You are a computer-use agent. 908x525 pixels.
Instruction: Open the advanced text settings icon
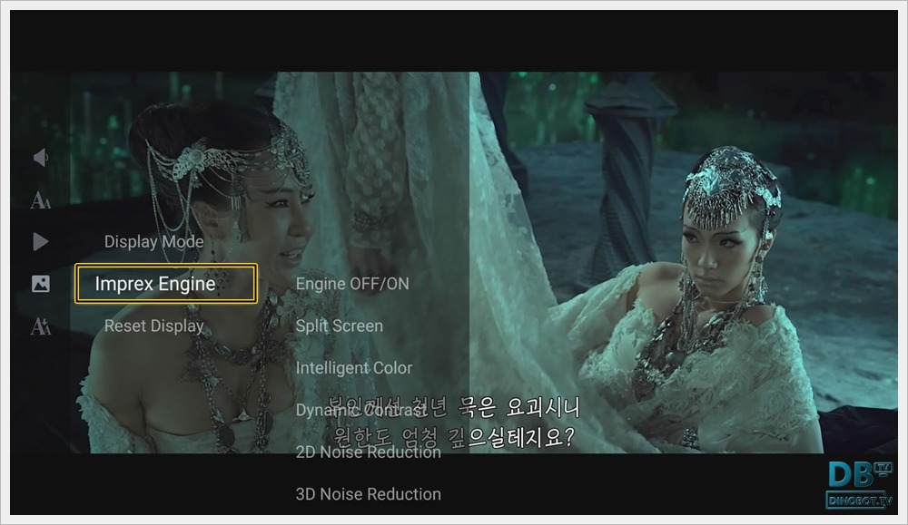41,326
